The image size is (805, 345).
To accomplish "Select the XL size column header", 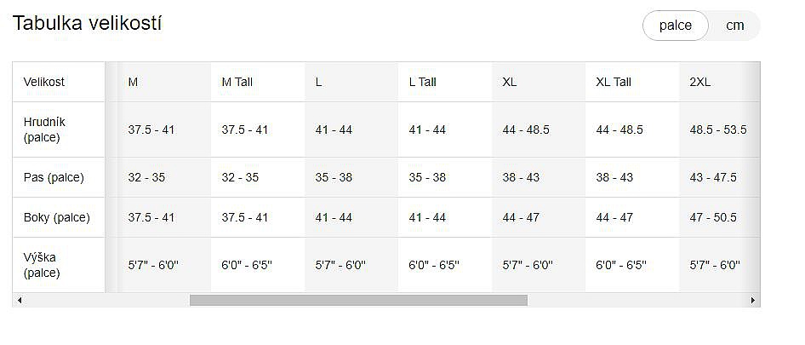I will click(510, 83).
